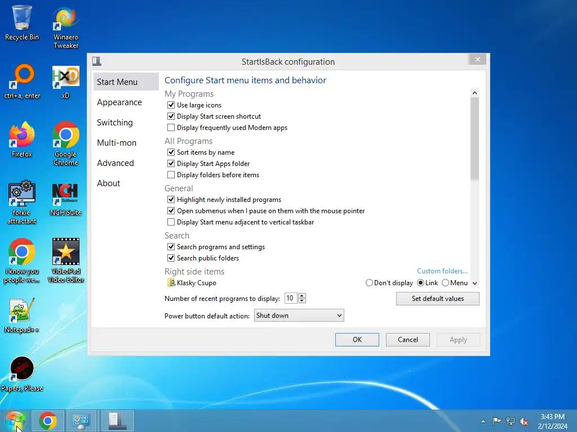Select the Google Chrome desktop shortcut
The height and width of the screenshot is (432, 577).
(x=66, y=144)
